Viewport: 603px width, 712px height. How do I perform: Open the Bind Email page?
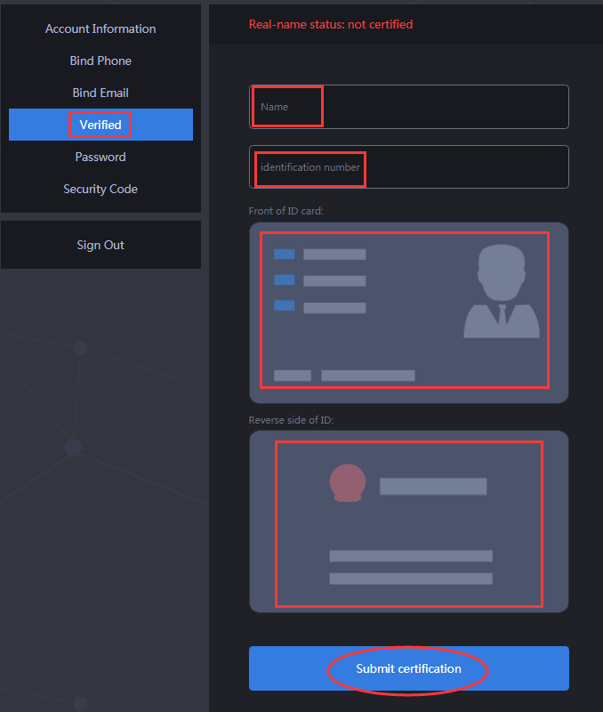tap(100, 93)
